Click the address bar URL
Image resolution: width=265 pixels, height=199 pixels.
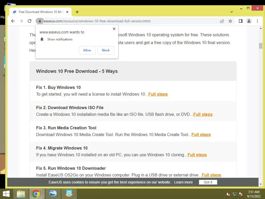coord(97,21)
